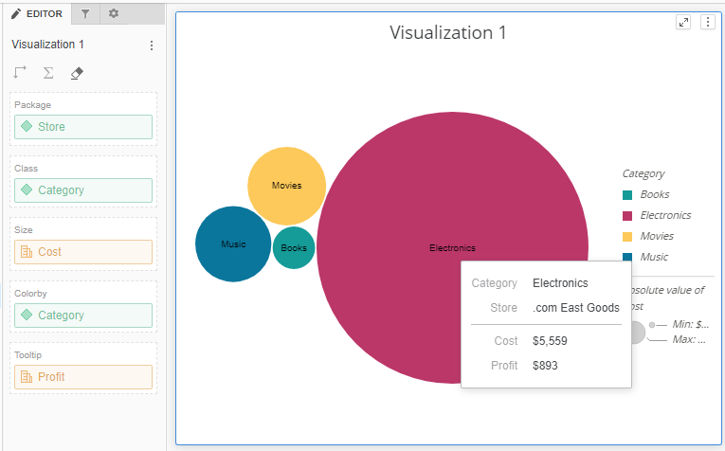This screenshot has width=725, height=451.
Task: Click the Movies yellow legend swatch
Action: pyautogui.click(x=627, y=237)
